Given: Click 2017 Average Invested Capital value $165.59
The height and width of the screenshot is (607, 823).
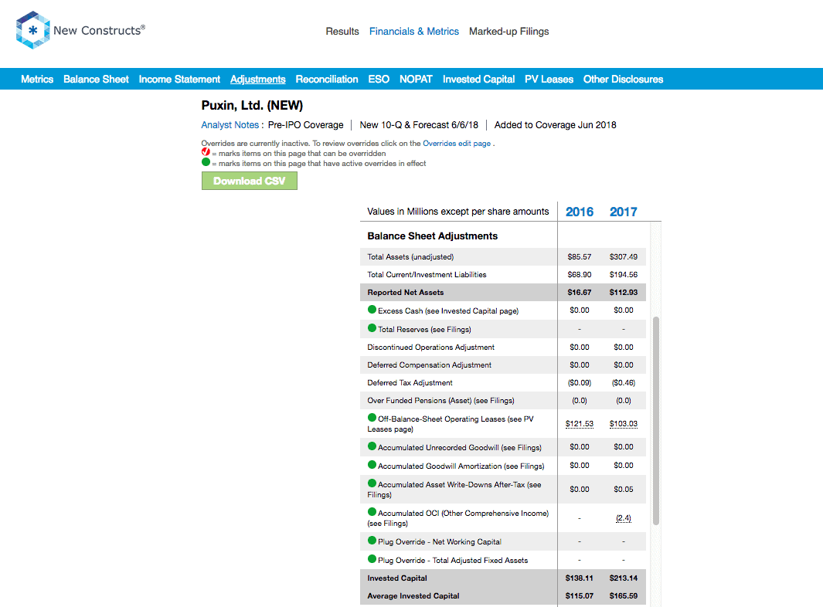Looking at the screenshot, I should pyautogui.click(x=624, y=596).
